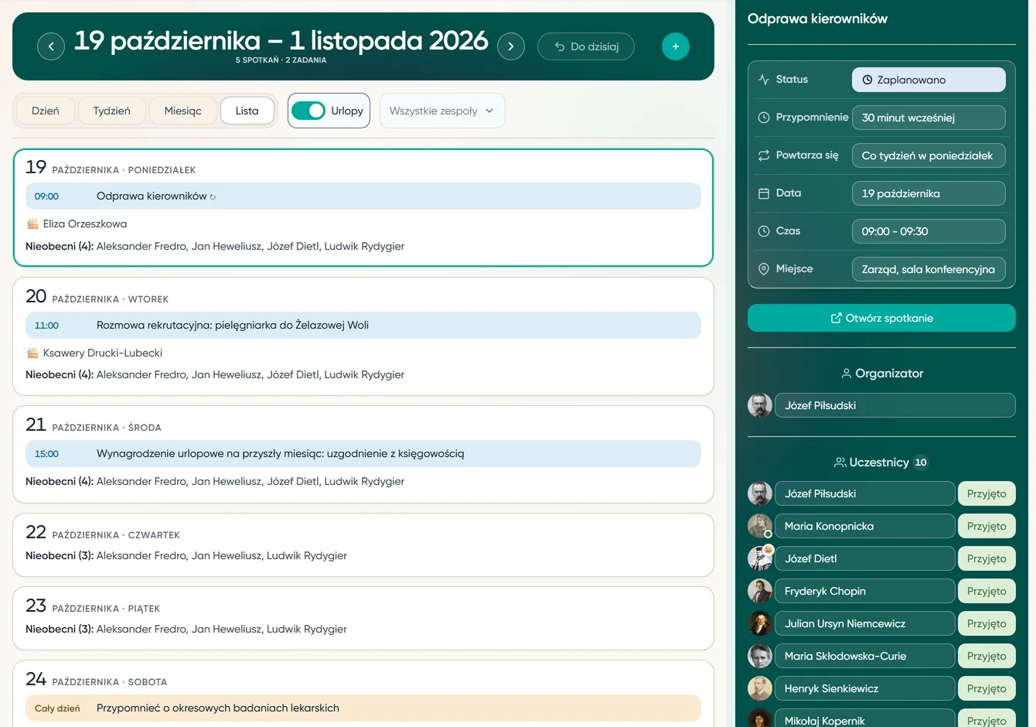
Task: Add new event with plus button
Action: click(x=676, y=46)
